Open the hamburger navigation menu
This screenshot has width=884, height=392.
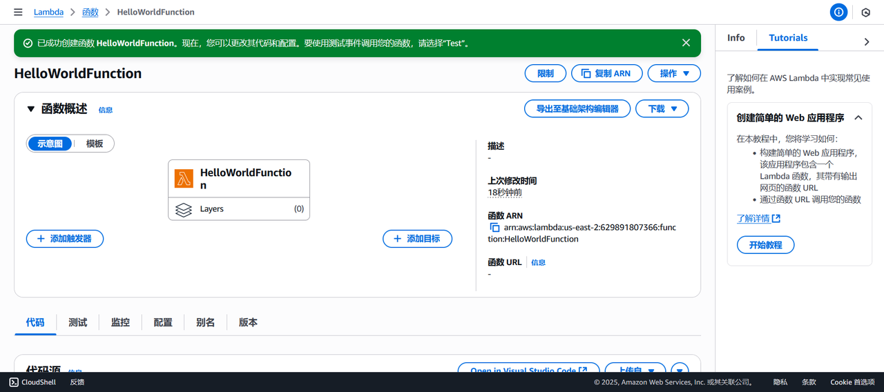pyautogui.click(x=18, y=12)
